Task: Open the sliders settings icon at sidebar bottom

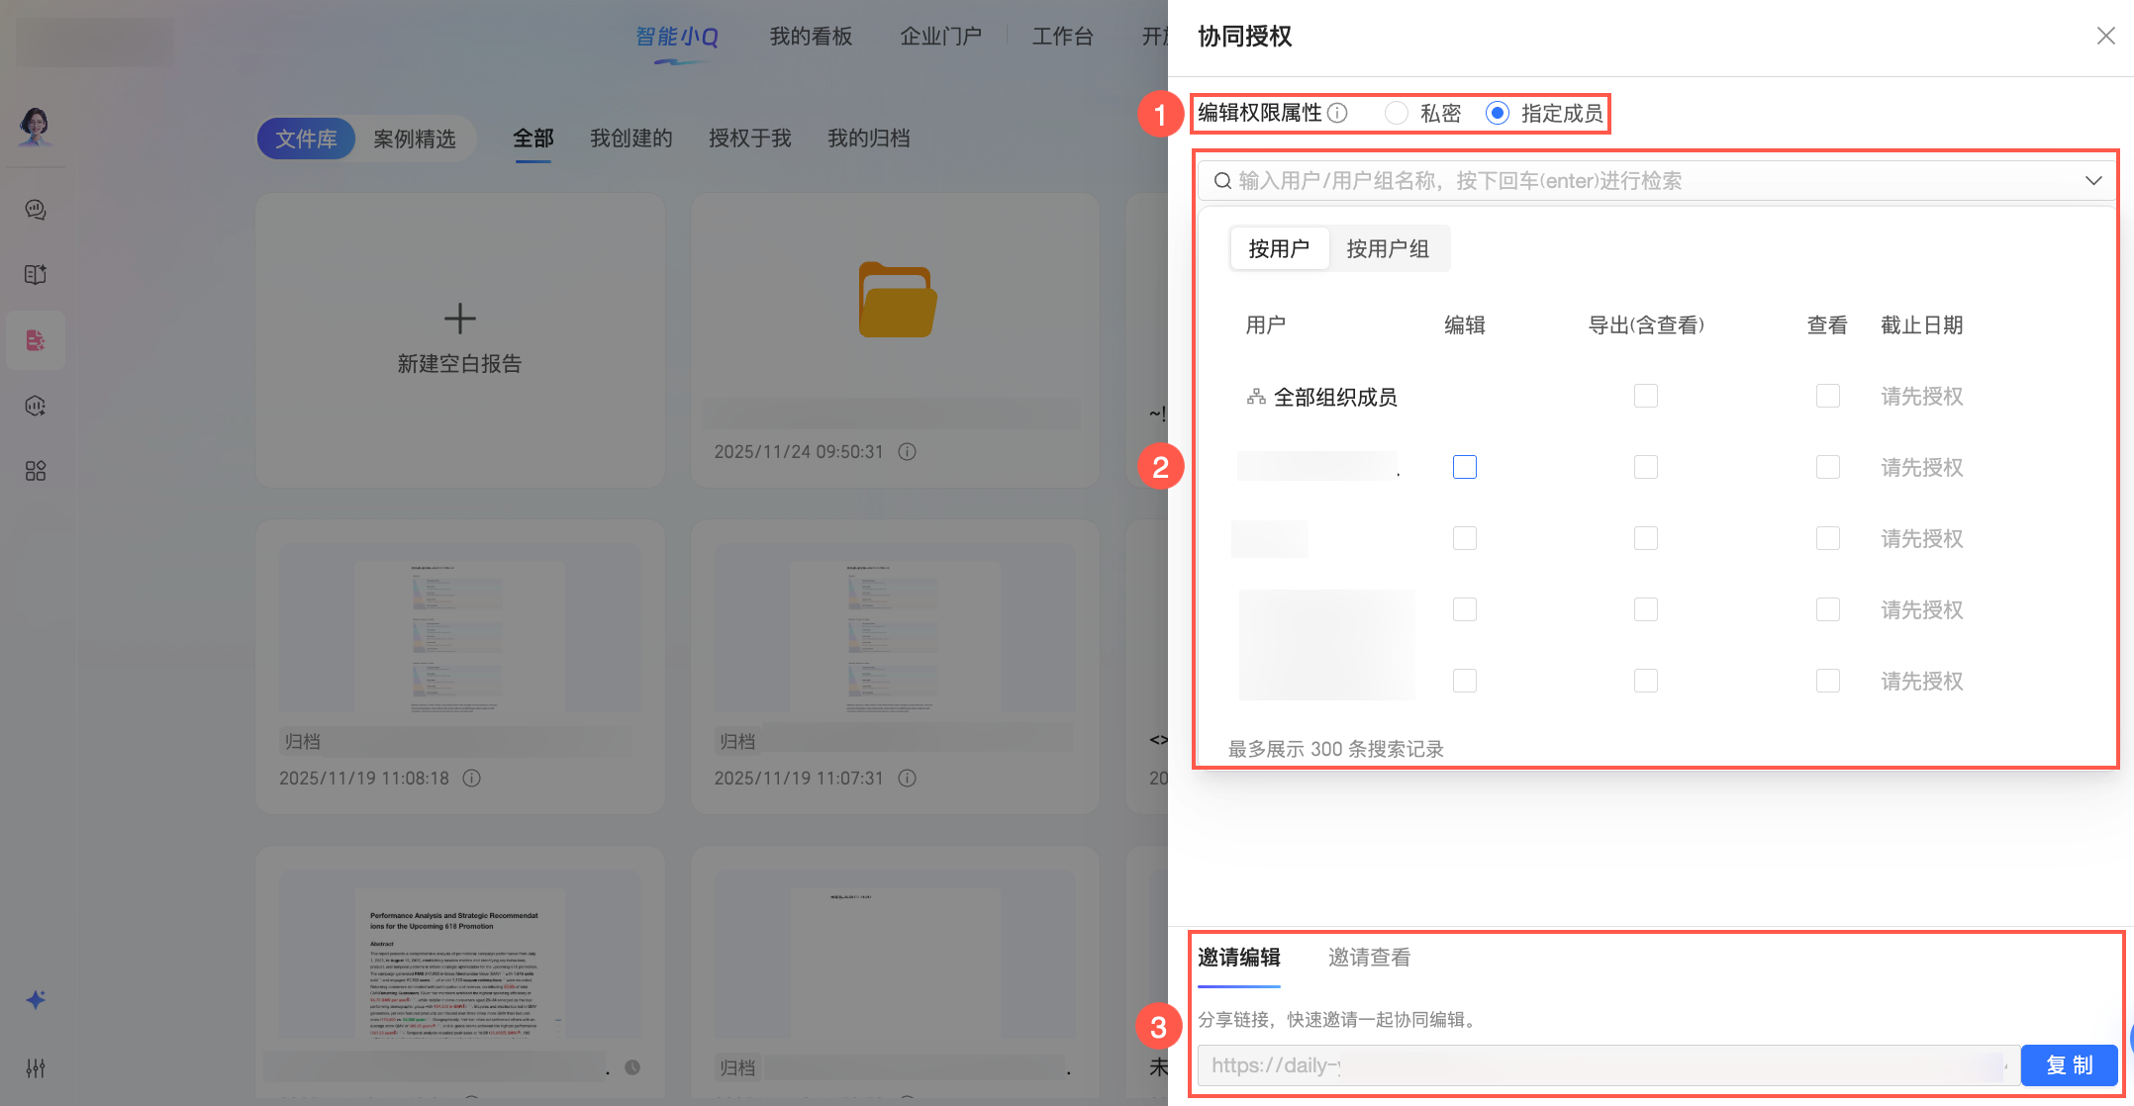Action: coord(36,1068)
